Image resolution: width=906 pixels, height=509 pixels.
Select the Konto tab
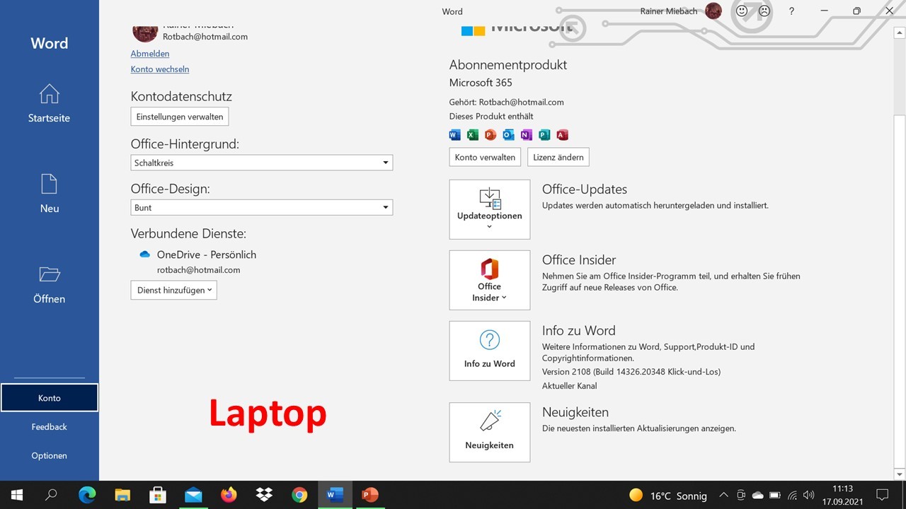tap(50, 398)
